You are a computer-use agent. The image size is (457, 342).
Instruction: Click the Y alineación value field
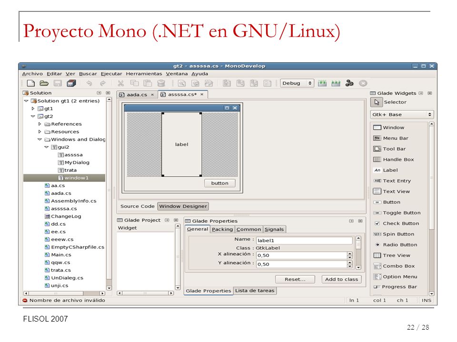click(x=302, y=264)
